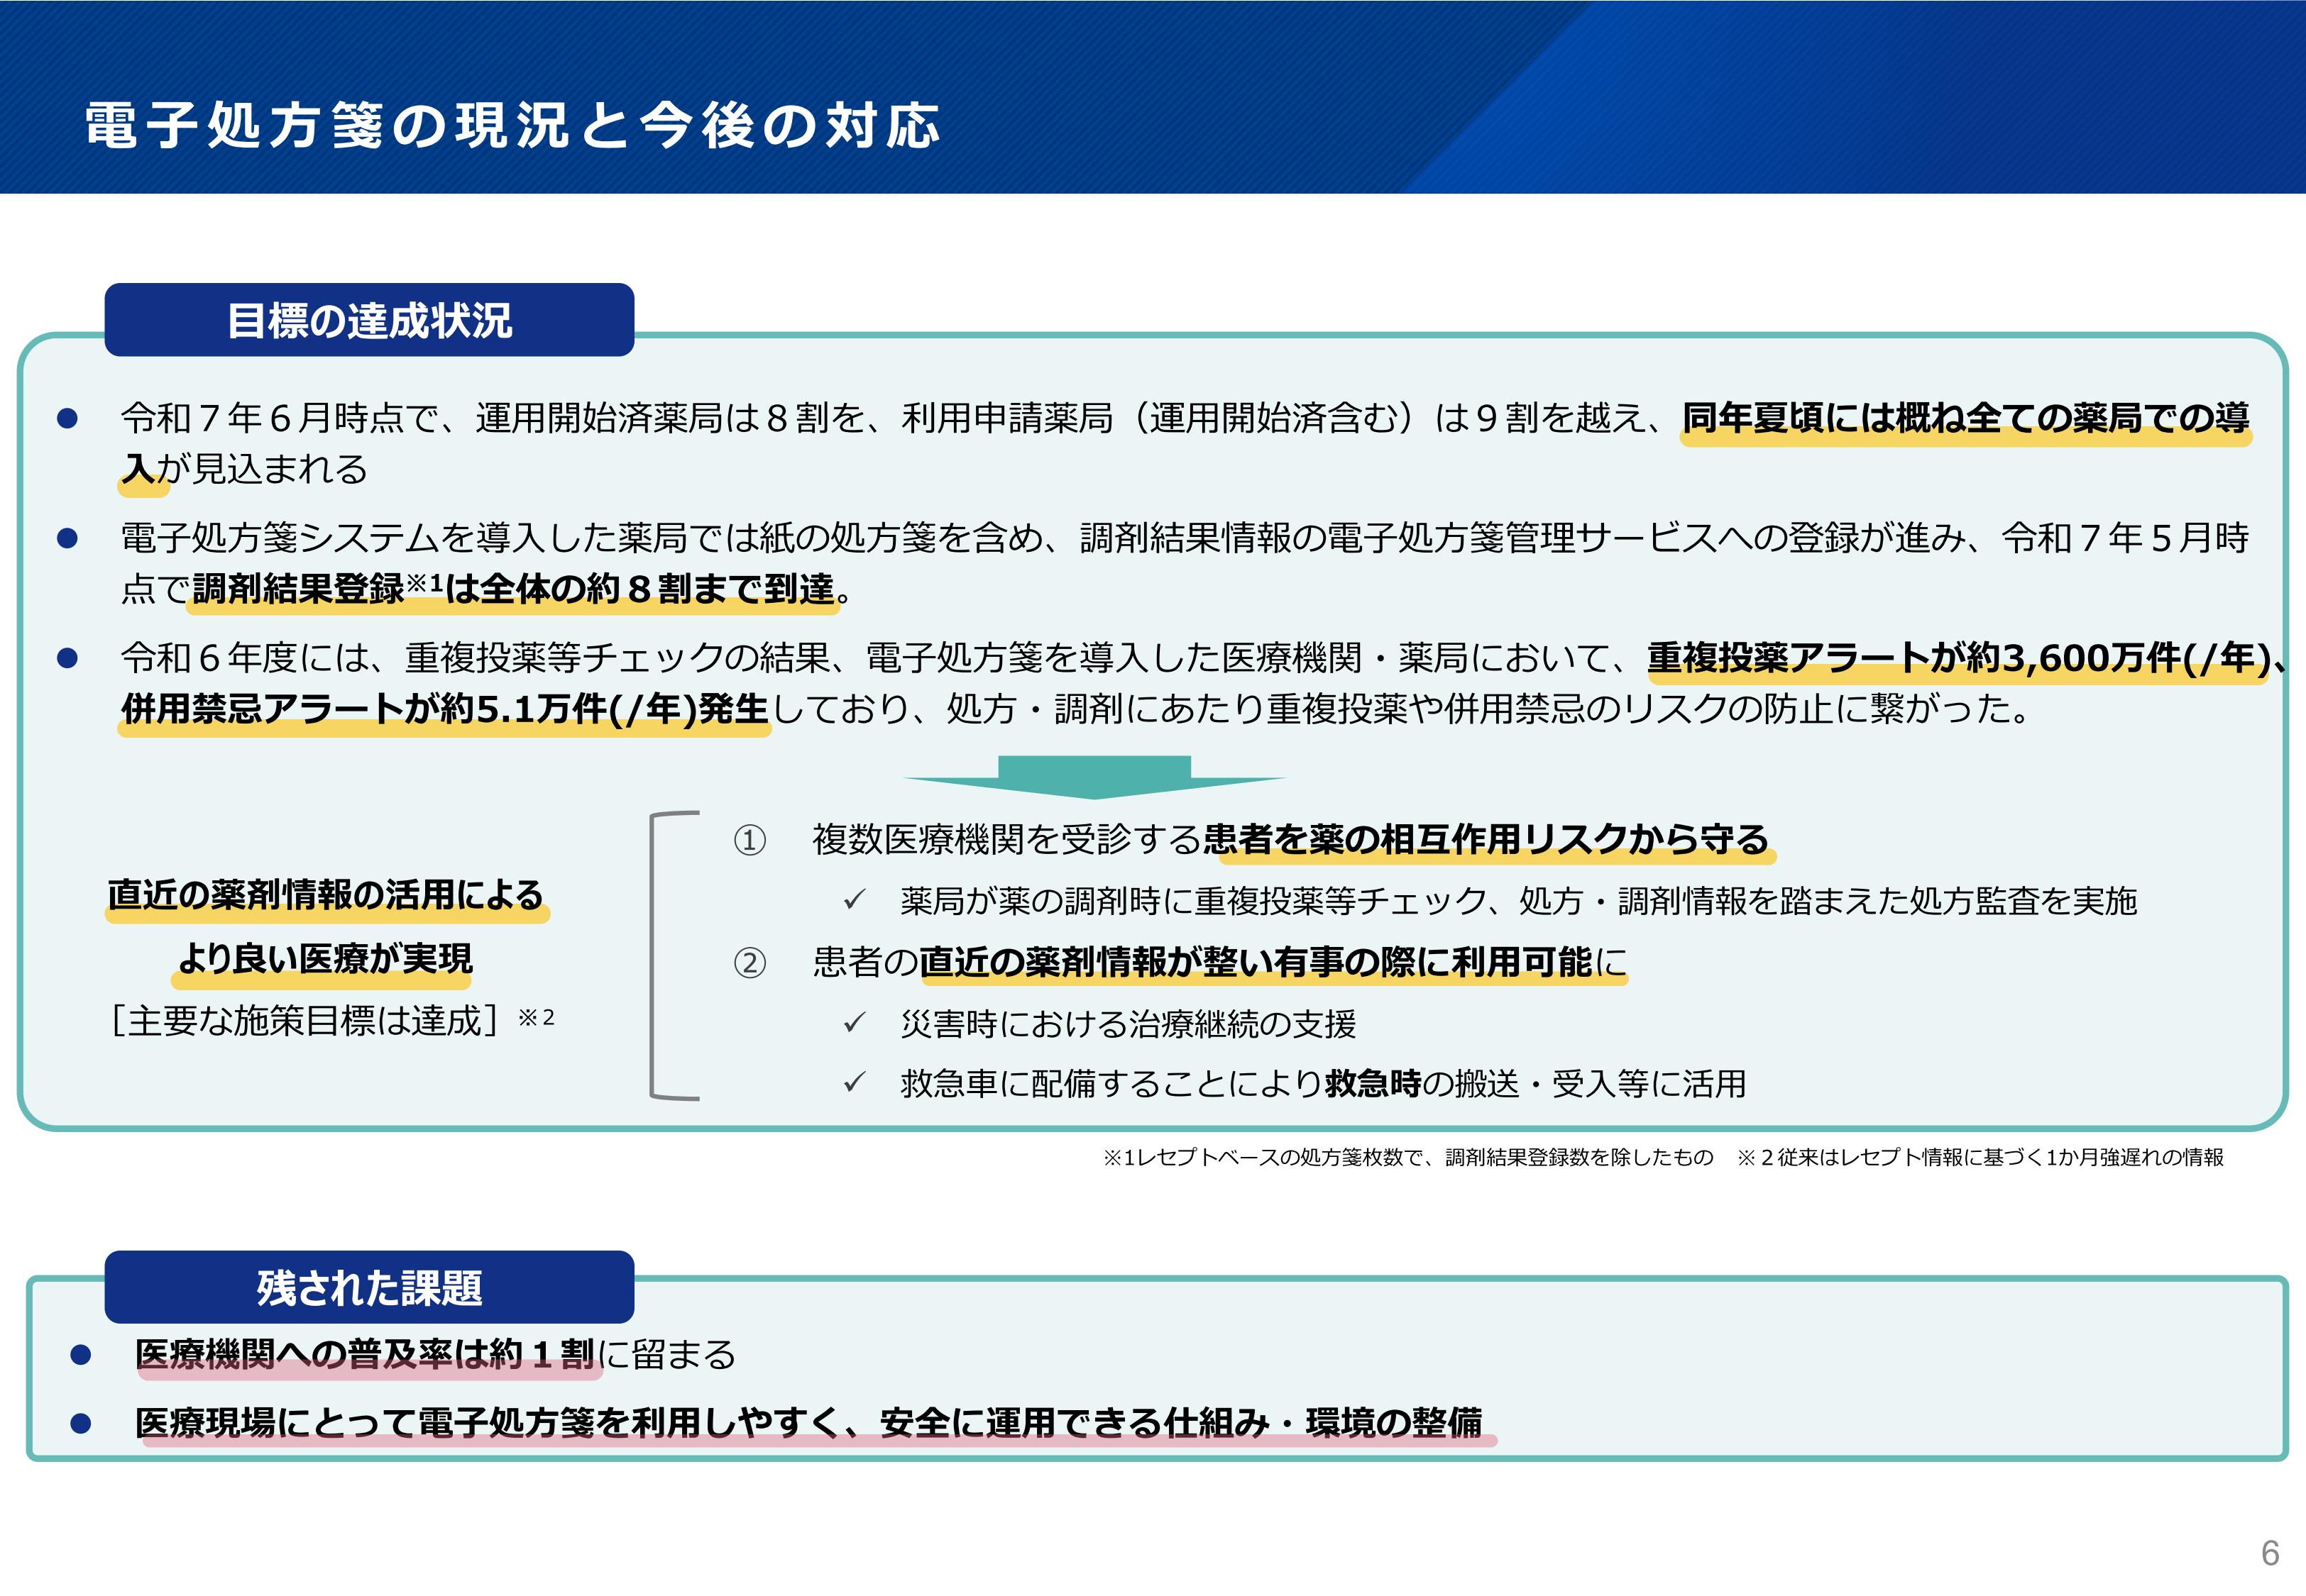Screen dimensions: 2306x1596
Task: Click the slide title 電子処方箋の現況と今後の対応
Action: pyautogui.click(x=512, y=126)
